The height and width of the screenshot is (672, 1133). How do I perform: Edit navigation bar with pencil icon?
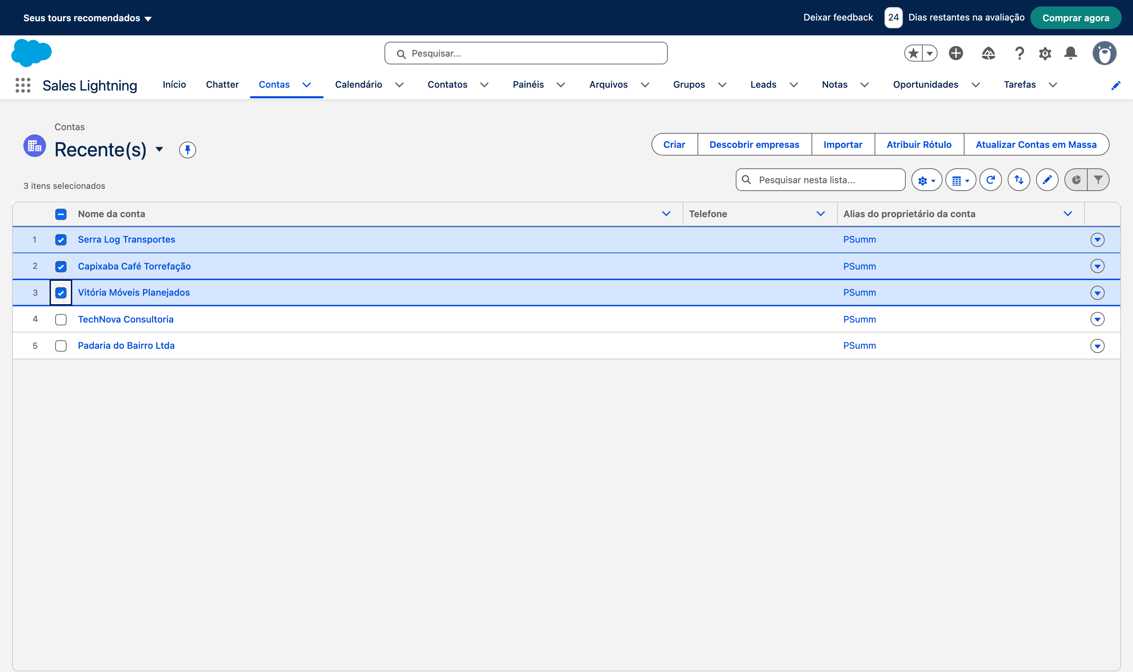point(1116,85)
